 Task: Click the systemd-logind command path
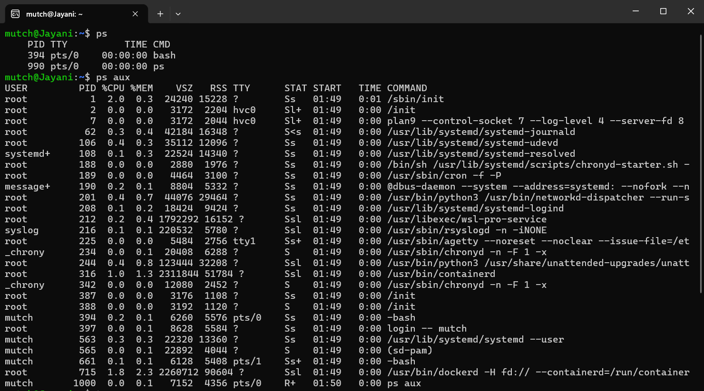[476, 209]
